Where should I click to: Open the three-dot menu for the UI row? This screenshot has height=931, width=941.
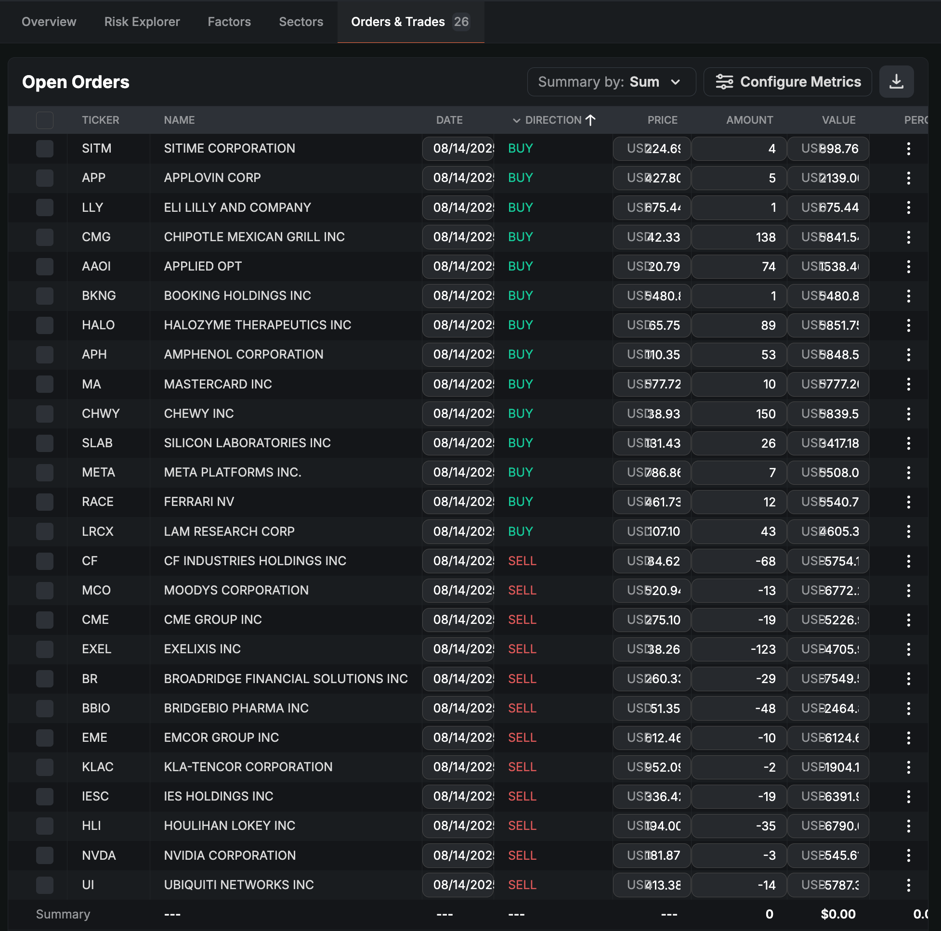tap(908, 885)
